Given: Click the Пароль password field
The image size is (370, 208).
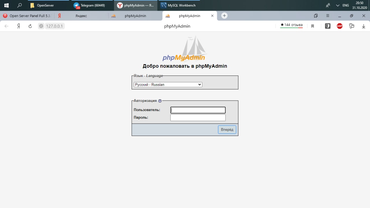Looking at the screenshot, I should [198, 117].
